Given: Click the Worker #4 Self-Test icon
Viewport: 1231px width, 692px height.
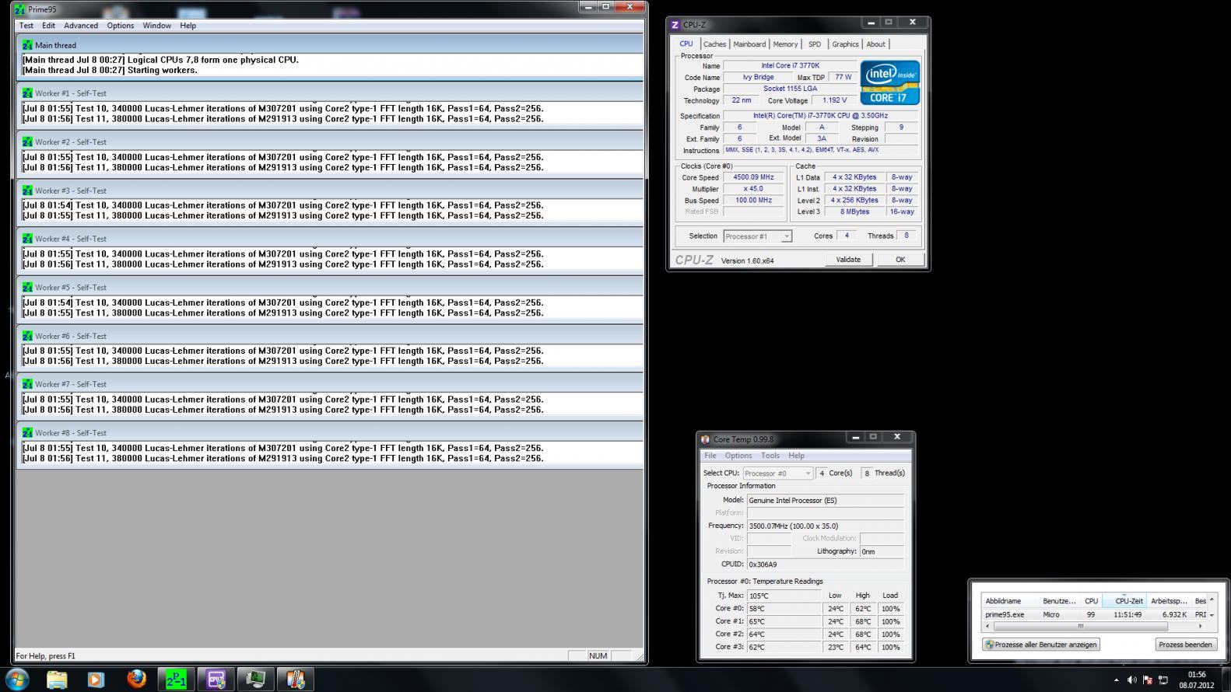Looking at the screenshot, I should coord(28,239).
